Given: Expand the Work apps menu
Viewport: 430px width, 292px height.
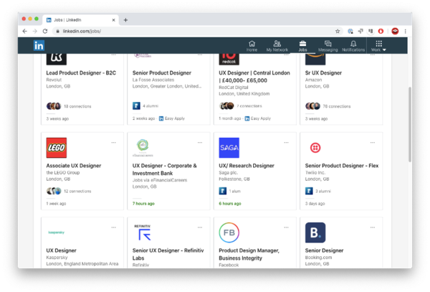Looking at the screenshot, I should (378, 46).
